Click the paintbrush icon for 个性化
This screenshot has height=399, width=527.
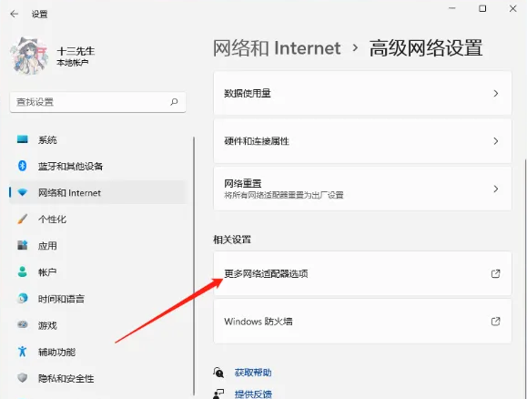tap(22, 219)
